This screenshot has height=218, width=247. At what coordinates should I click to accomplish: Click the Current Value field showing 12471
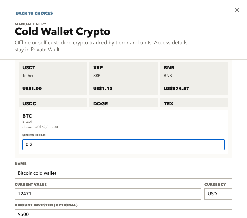[x=108, y=194]
